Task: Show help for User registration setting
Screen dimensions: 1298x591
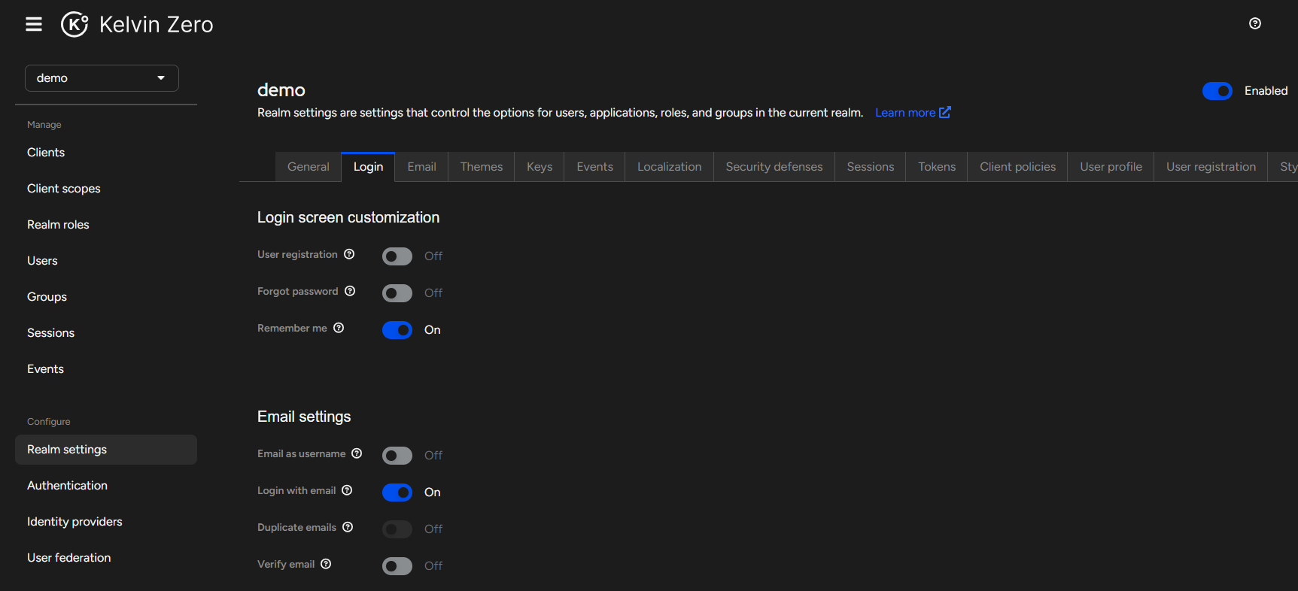Action: [x=349, y=254]
